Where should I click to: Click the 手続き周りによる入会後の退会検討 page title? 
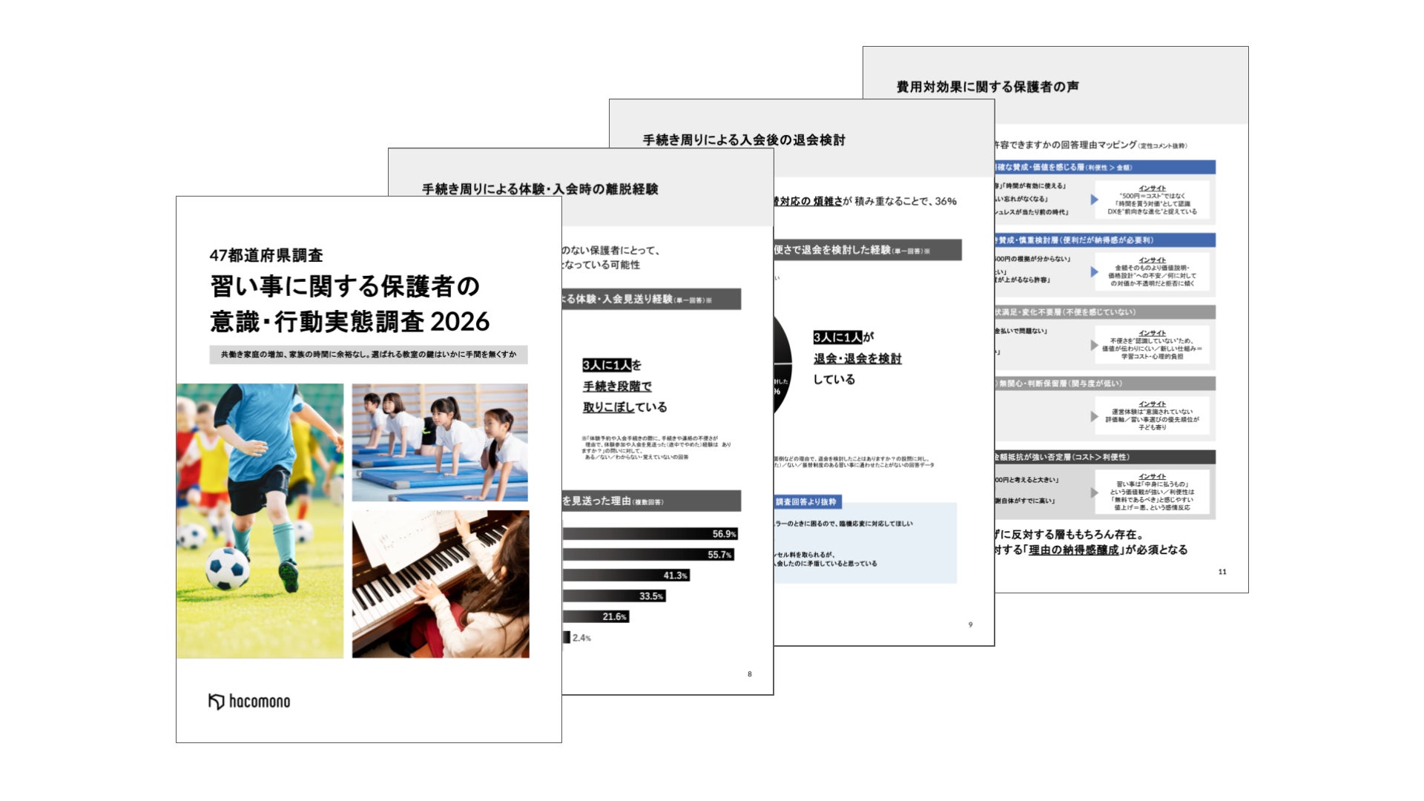point(743,139)
